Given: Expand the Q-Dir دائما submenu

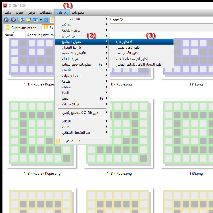Looking at the screenshot, I should point(82,19).
